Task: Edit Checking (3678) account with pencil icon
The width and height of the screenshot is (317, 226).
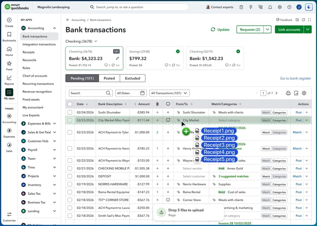Action: pyautogui.click(x=118, y=58)
